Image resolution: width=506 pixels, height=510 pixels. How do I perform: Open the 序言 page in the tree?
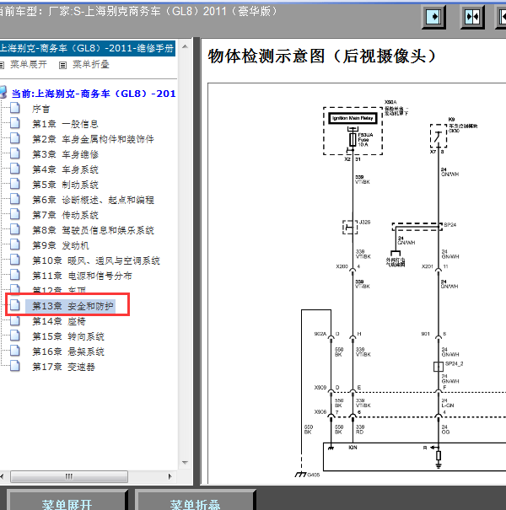[41, 109]
